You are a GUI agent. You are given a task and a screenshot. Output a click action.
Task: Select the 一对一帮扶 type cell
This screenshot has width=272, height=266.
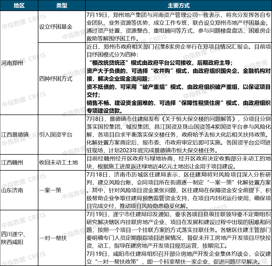point(62,238)
